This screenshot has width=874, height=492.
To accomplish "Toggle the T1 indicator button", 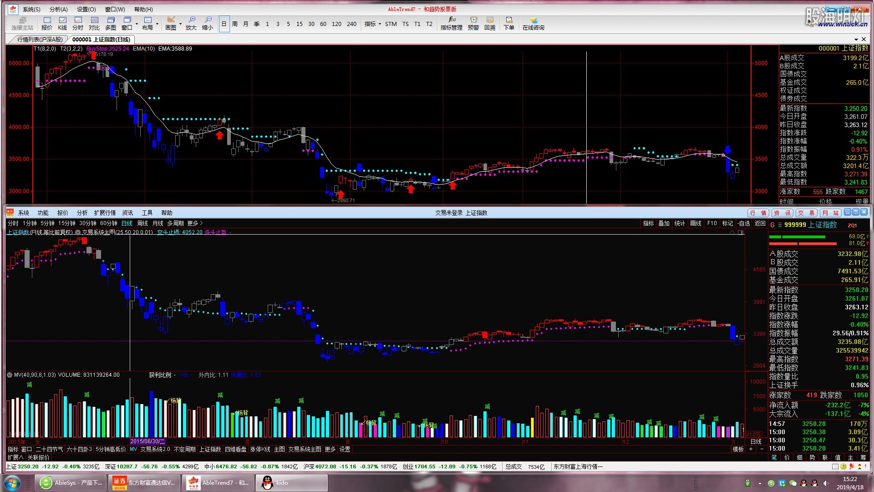I will point(417,24).
